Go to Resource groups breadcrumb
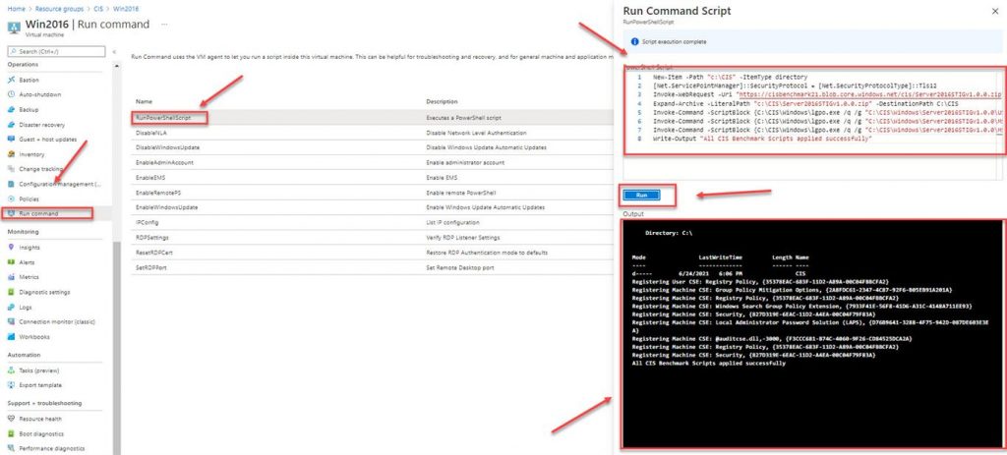The image size is (1007, 455). click(x=58, y=9)
